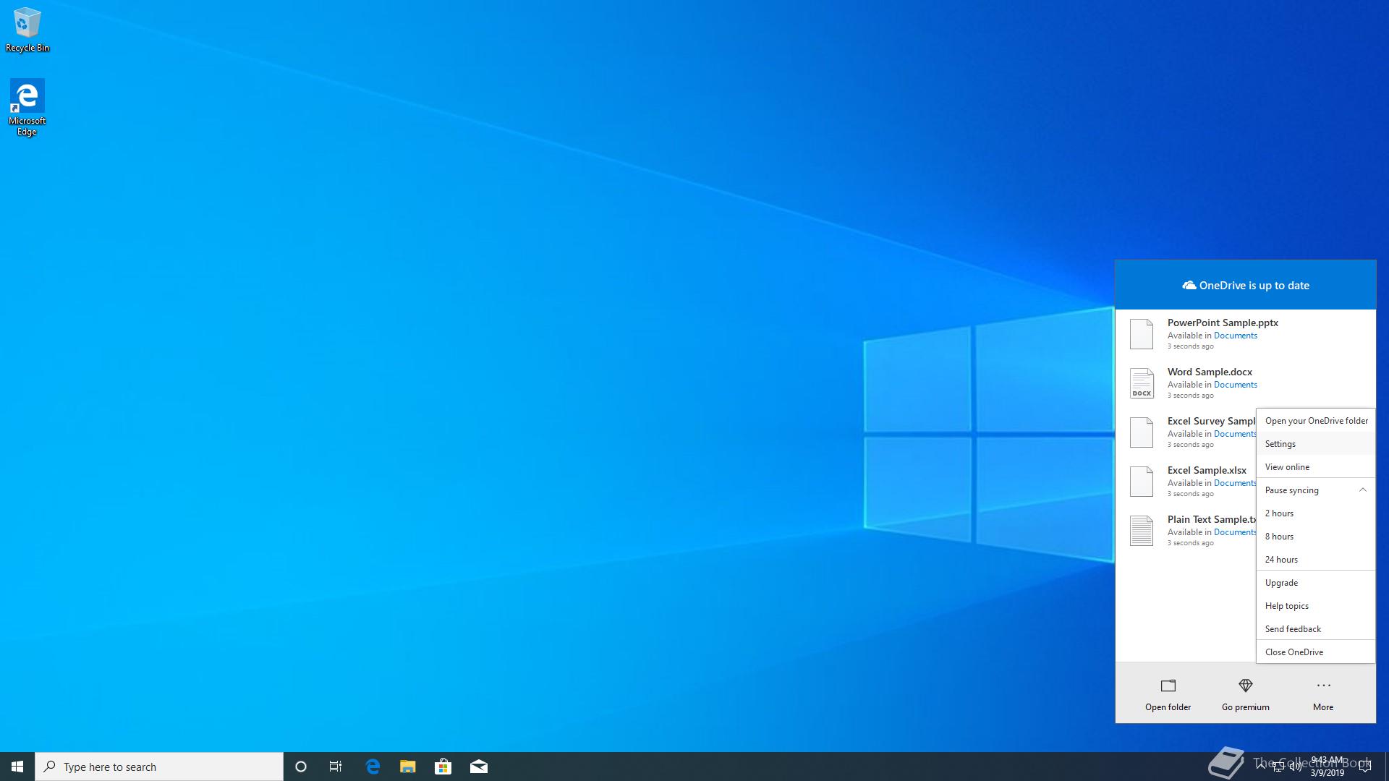Open Documents link under Plain Text Sample
Screen dimensions: 1389x781
[1235, 532]
